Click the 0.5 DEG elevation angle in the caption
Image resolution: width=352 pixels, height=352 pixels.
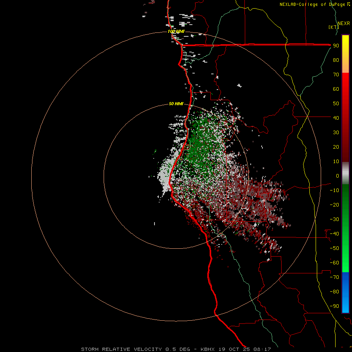tap(178, 349)
